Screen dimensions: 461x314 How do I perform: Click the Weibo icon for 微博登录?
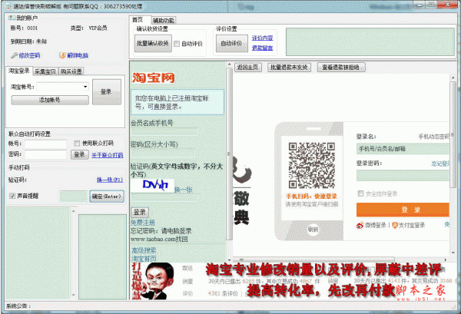tap(360, 225)
